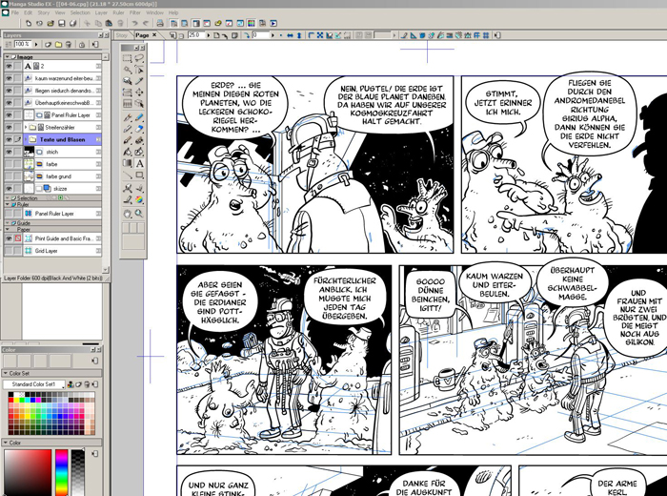Screen dimensions: 667x496
Task: Collapse the Color Set section
Action: (4, 374)
